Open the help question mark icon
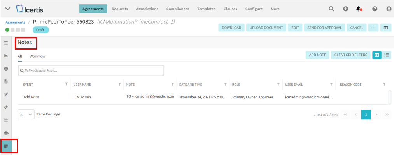394x155 pixels. pos(375,9)
